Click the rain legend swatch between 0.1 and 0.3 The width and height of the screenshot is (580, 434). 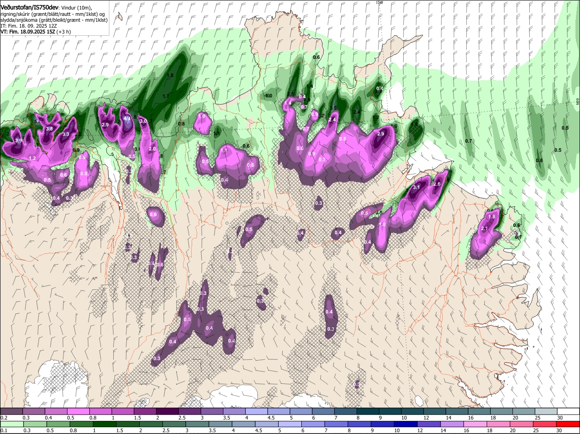11,424
